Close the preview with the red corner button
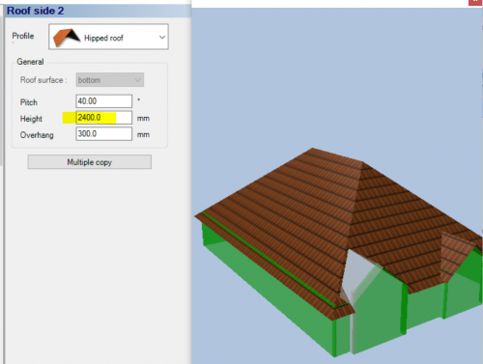Viewport: 483px width, 364px height. [x=475, y=2]
